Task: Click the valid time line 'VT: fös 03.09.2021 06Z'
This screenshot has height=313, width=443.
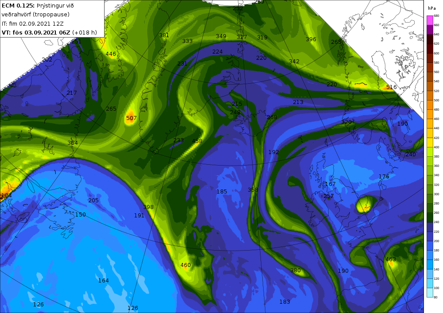Action: point(36,32)
